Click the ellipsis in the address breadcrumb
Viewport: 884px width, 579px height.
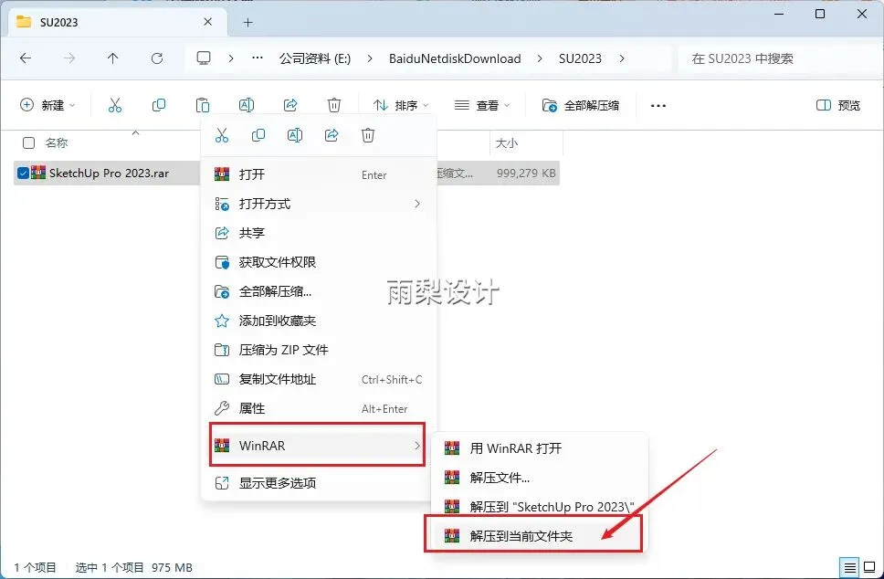click(x=258, y=58)
